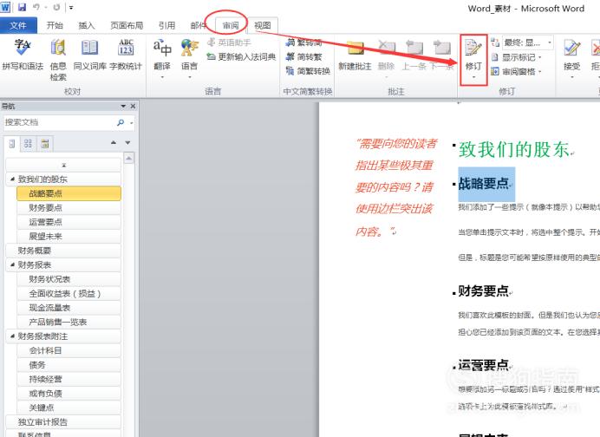Show search results tab in navigation pane
Screen dimensions: 600x437
pyautogui.click(x=45, y=144)
